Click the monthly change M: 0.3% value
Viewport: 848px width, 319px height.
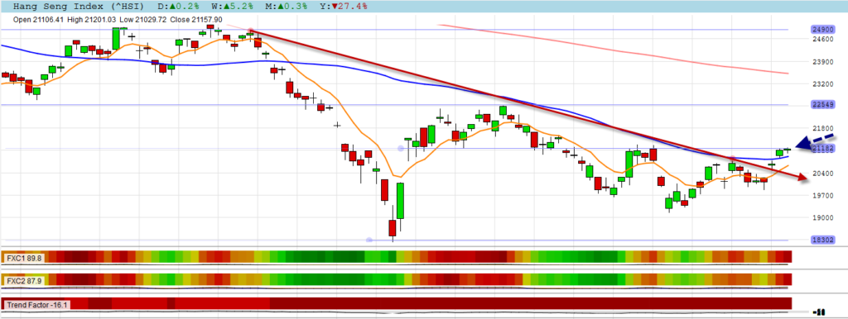click(x=286, y=7)
